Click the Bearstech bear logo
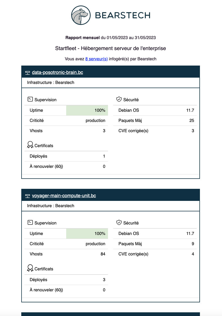Image resolution: width=222 pixels, height=316 pixels. pos(81,15)
